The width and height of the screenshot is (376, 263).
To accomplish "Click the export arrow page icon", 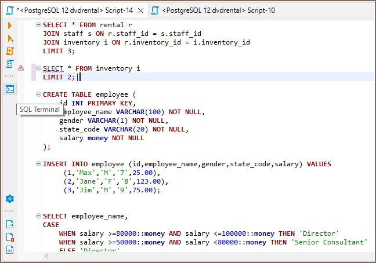I will click(x=10, y=224).
